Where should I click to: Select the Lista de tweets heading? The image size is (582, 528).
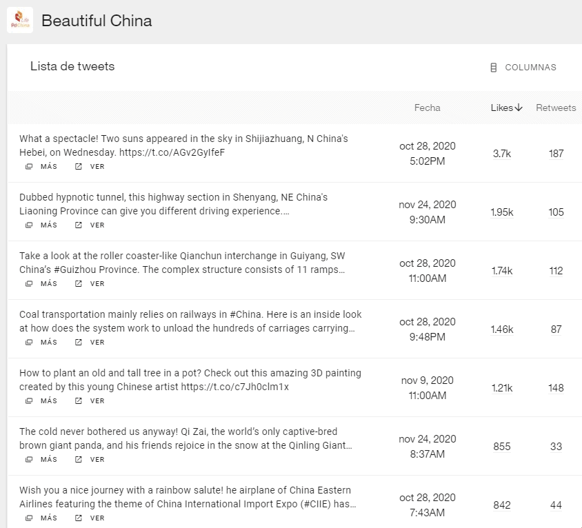tap(72, 66)
